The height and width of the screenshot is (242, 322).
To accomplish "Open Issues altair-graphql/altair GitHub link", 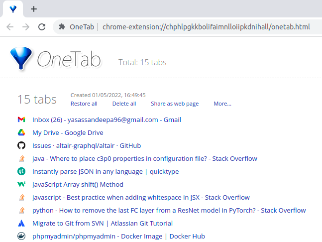I will (x=87, y=146).
